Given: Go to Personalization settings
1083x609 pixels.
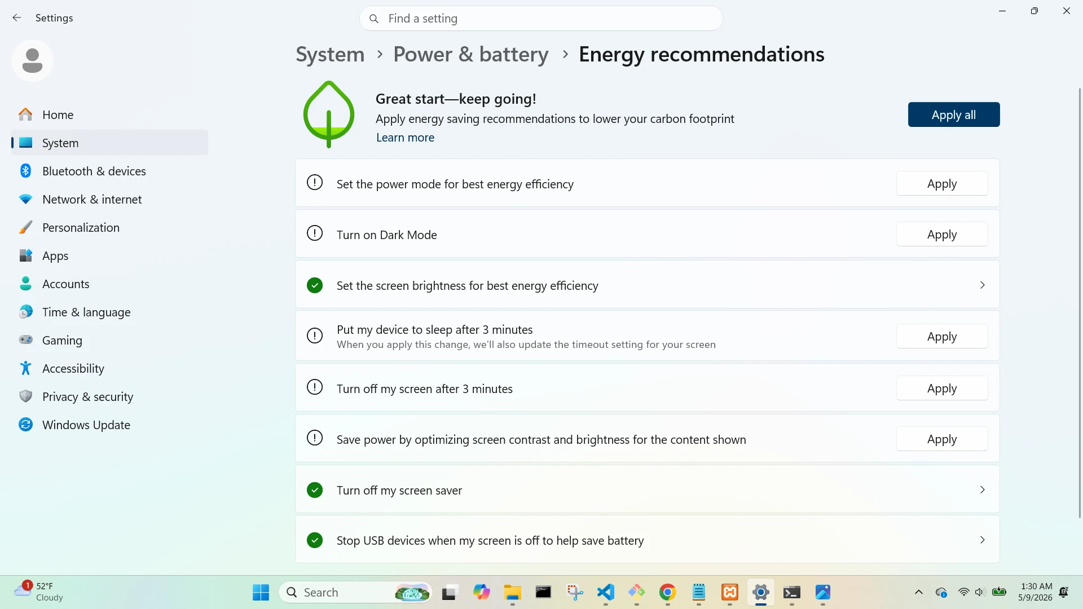Looking at the screenshot, I should point(109,227).
